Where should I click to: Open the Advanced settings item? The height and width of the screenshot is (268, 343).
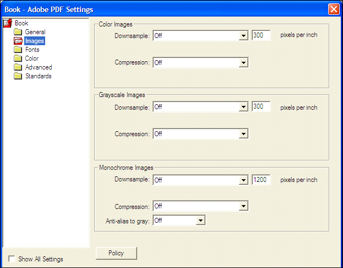coord(39,67)
